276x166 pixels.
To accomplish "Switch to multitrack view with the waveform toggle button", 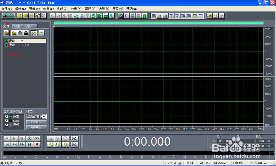I will tap(8, 16).
